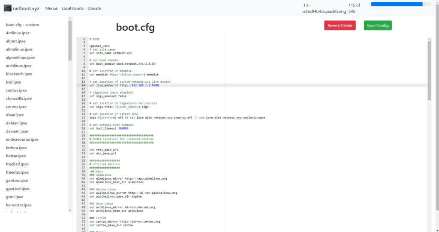
Task: Open harvester.ipxe in the file list
Action: tap(18, 205)
